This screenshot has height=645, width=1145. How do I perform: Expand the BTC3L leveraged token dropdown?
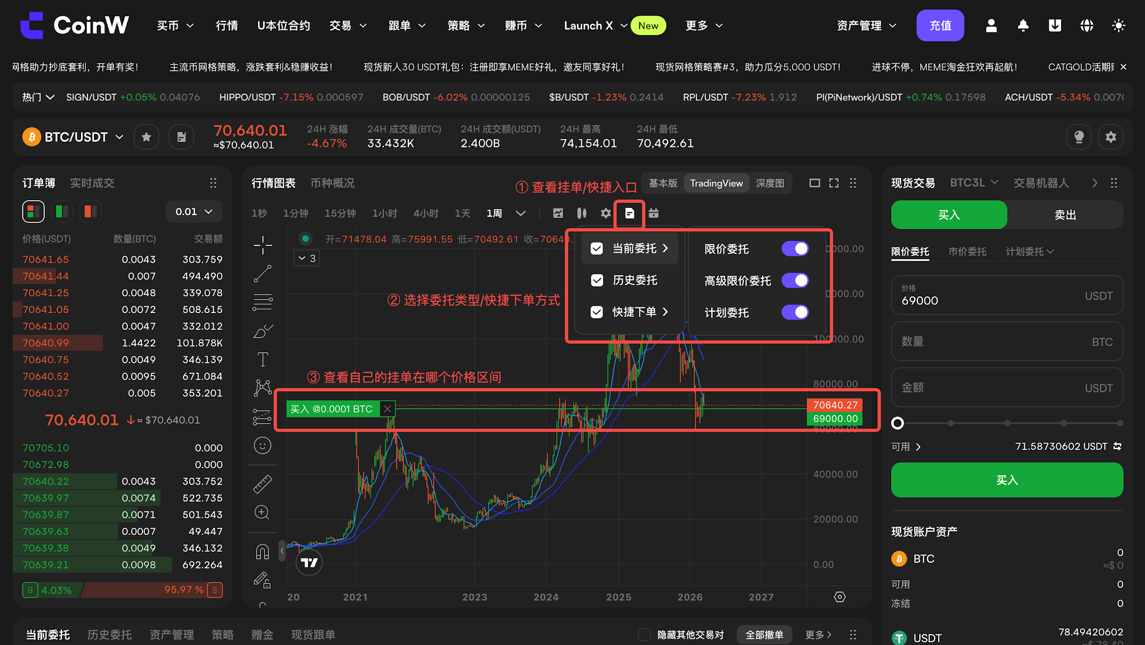pos(974,183)
